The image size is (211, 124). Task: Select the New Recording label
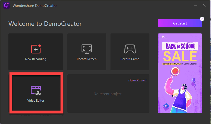(x=36, y=59)
